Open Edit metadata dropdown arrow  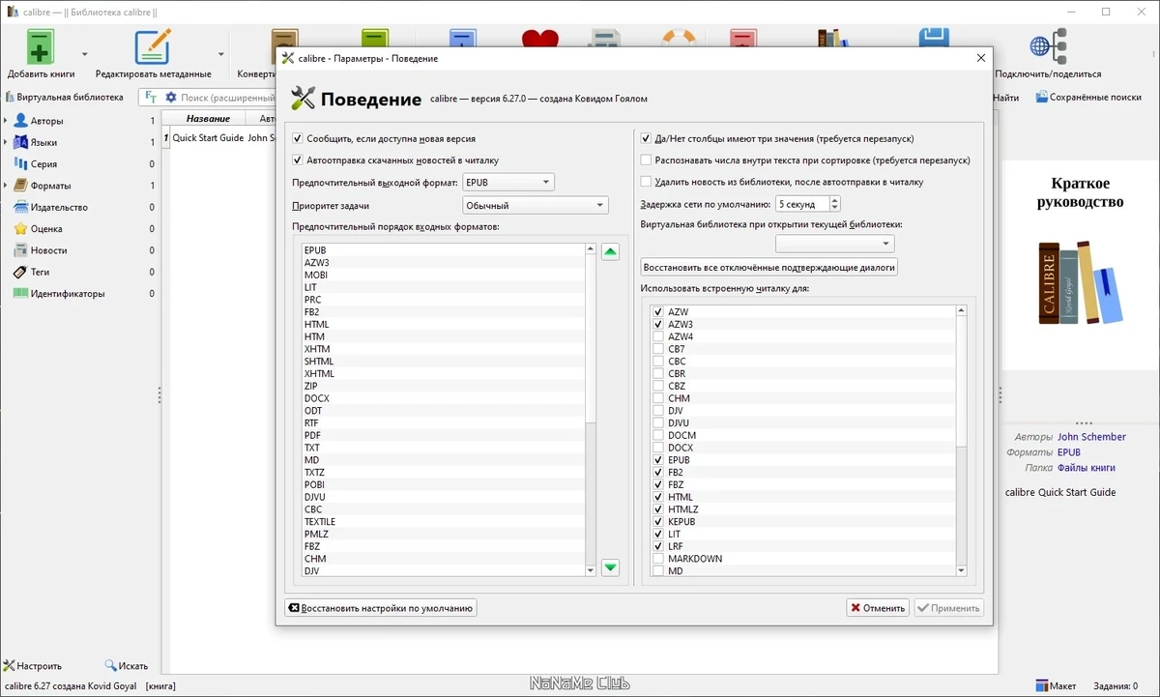(220, 54)
